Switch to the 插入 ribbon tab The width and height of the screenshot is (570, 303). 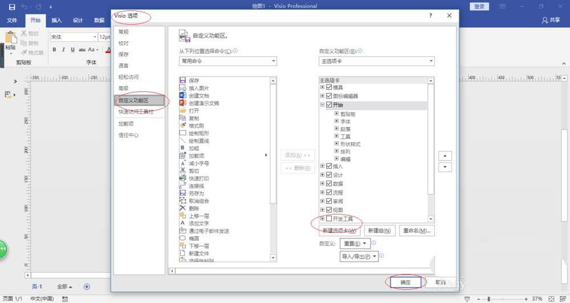click(56, 21)
